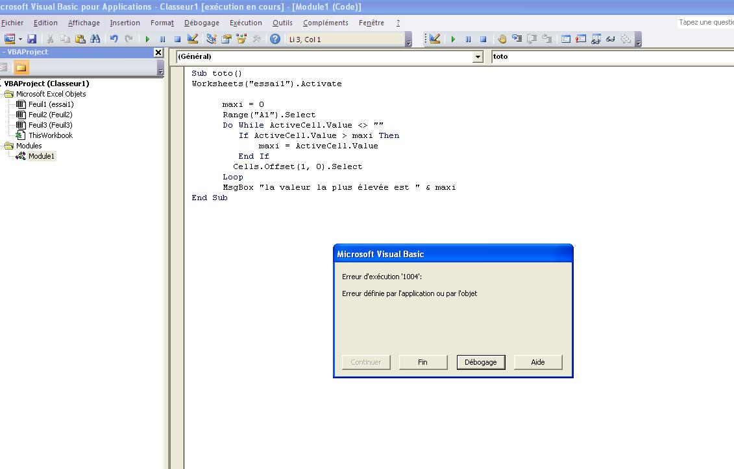Run the Sub from the Debug toolbar play icon

(453, 40)
